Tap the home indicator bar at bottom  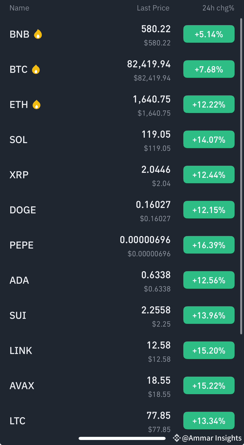(122, 438)
